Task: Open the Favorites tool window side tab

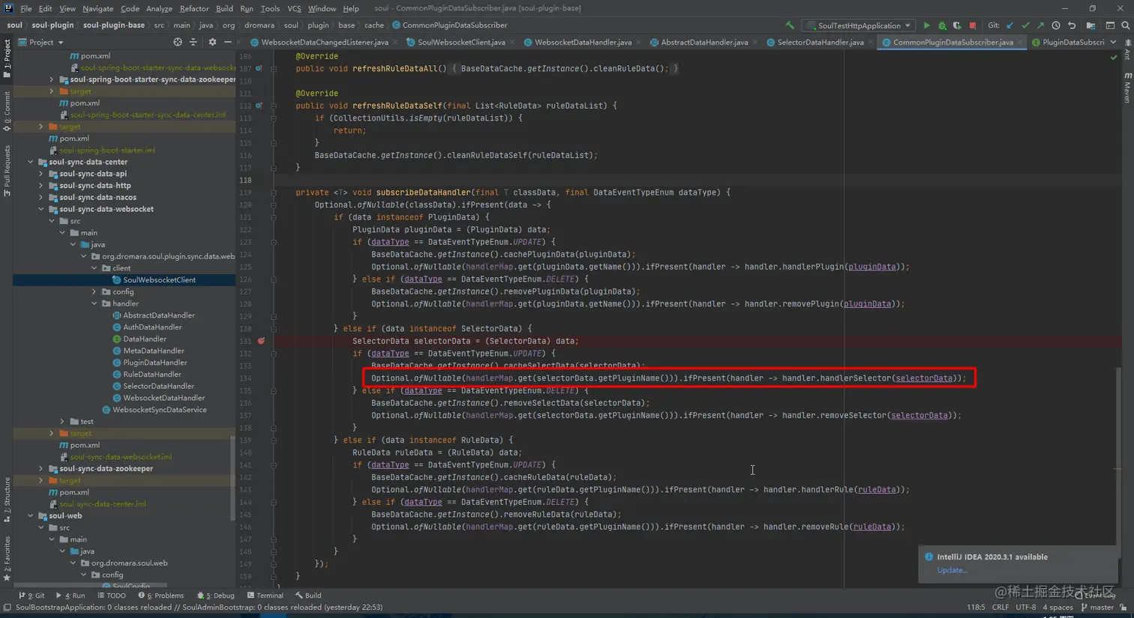Action: [7, 558]
